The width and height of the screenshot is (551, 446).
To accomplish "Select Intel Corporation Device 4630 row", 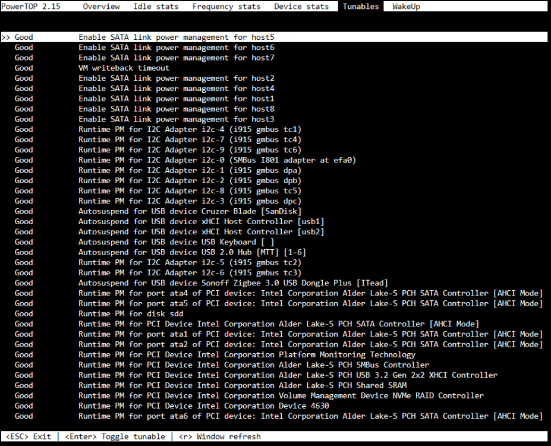I will pyautogui.click(x=274, y=406).
